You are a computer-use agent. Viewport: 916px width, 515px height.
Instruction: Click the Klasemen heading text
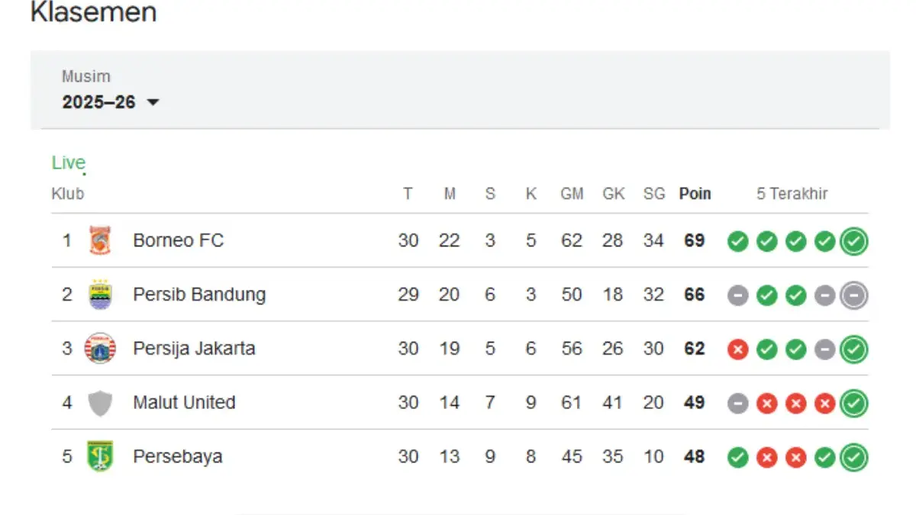92,12
